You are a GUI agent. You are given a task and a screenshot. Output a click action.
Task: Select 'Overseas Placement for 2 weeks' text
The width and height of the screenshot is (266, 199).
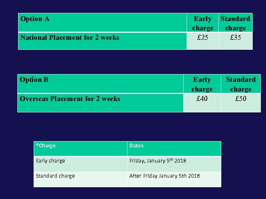click(x=70, y=99)
